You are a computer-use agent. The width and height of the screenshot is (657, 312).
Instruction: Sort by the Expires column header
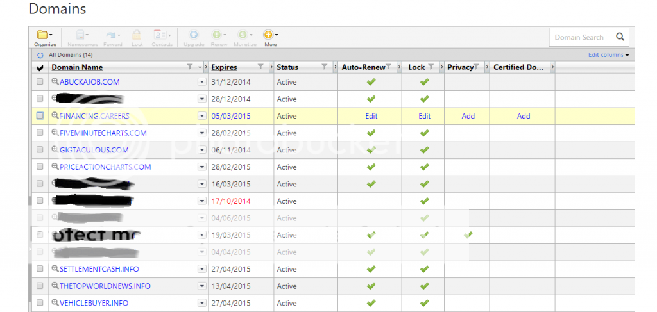[224, 67]
